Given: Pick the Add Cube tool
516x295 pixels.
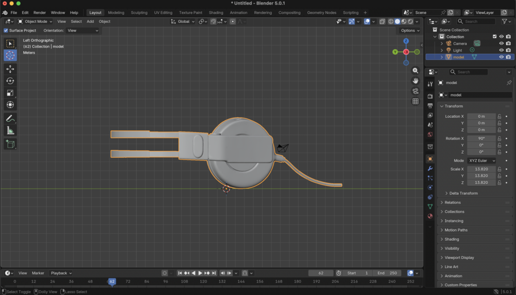Looking at the screenshot, I should (x=10, y=145).
